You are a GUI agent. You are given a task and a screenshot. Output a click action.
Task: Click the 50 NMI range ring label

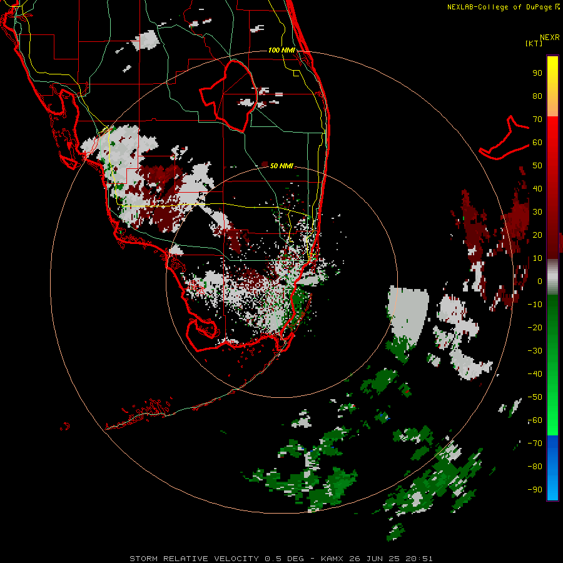(x=281, y=166)
